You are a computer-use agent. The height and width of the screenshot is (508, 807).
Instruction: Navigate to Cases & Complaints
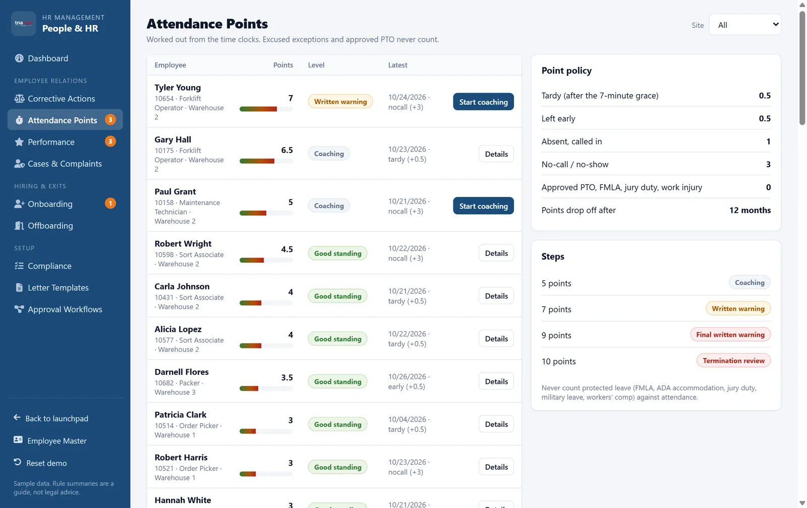[65, 164]
